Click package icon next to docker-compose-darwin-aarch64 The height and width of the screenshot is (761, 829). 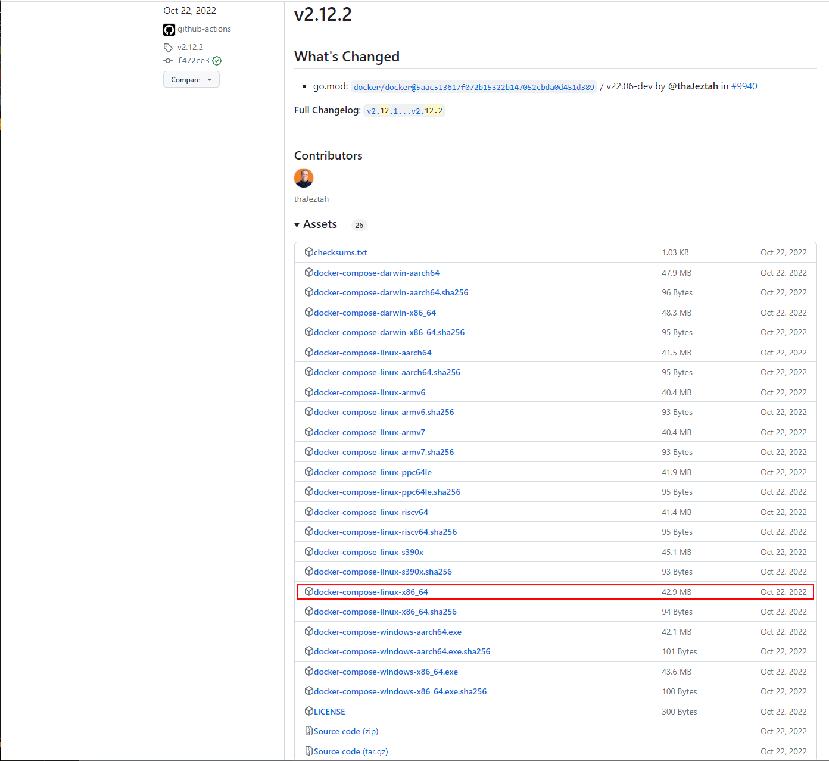click(309, 272)
